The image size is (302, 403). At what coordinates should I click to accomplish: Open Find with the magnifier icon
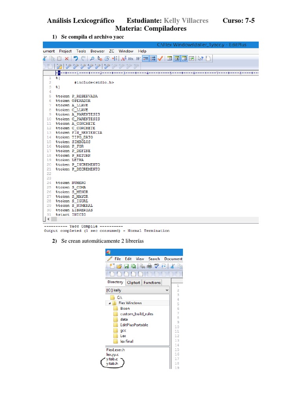92,59
